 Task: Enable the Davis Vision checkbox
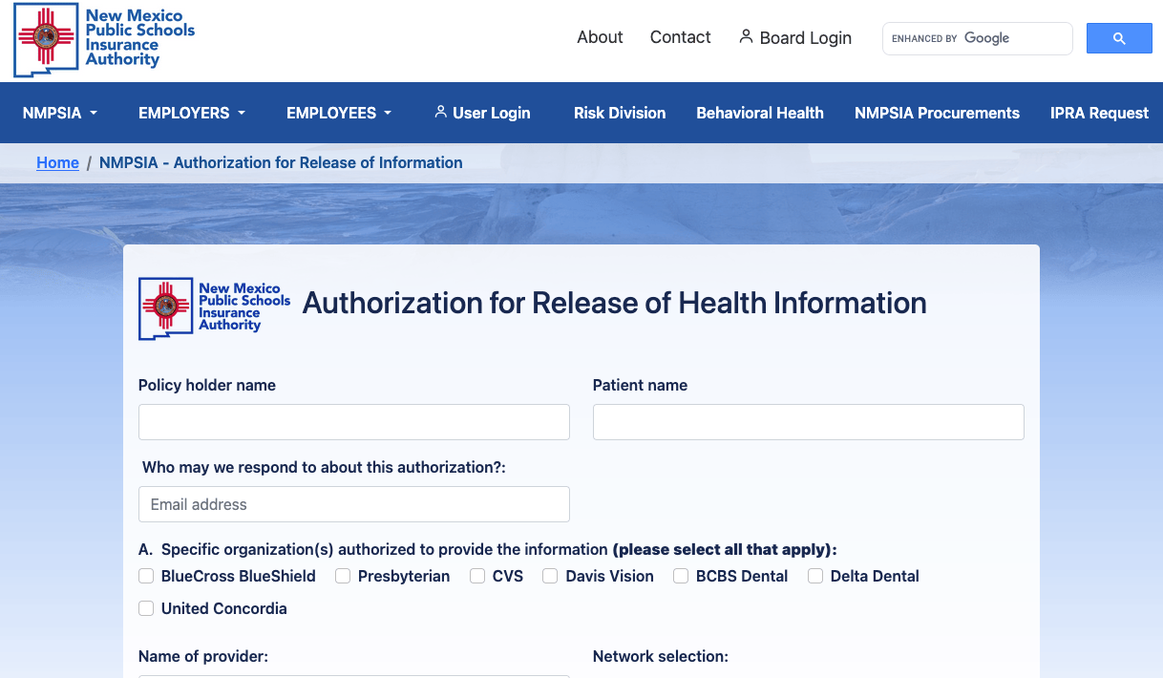point(550,576)
